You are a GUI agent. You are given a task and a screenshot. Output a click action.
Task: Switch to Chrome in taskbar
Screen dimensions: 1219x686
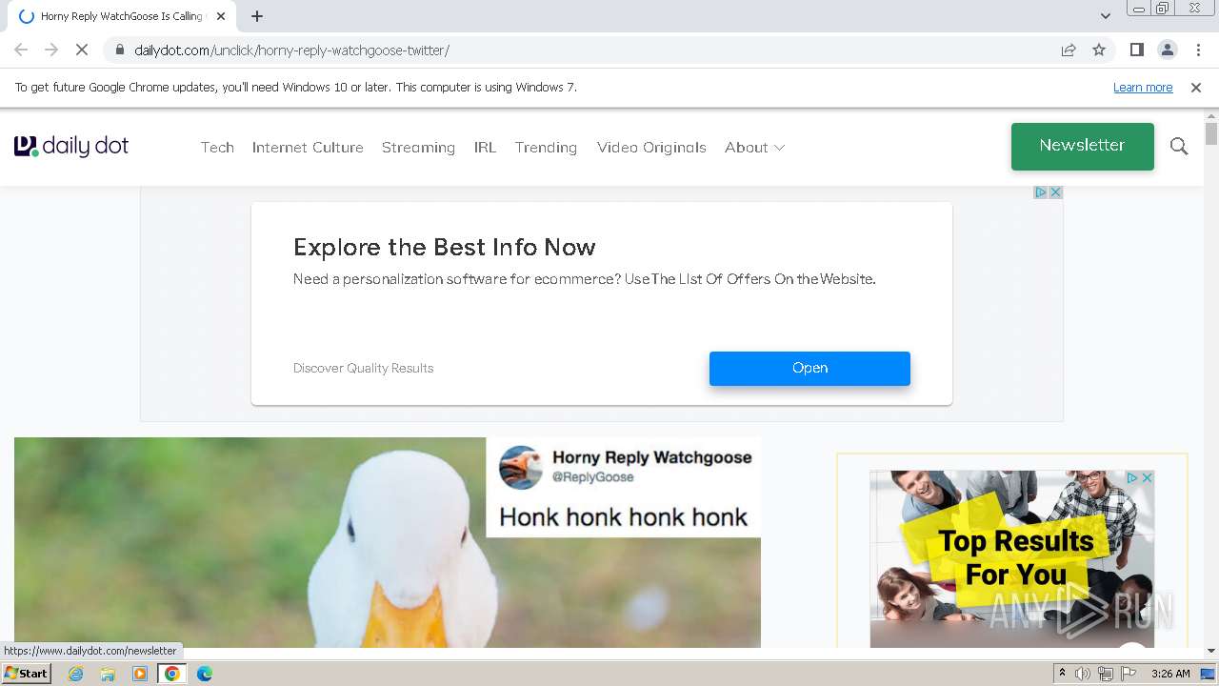pyautogui.click(x=172, y=674)
